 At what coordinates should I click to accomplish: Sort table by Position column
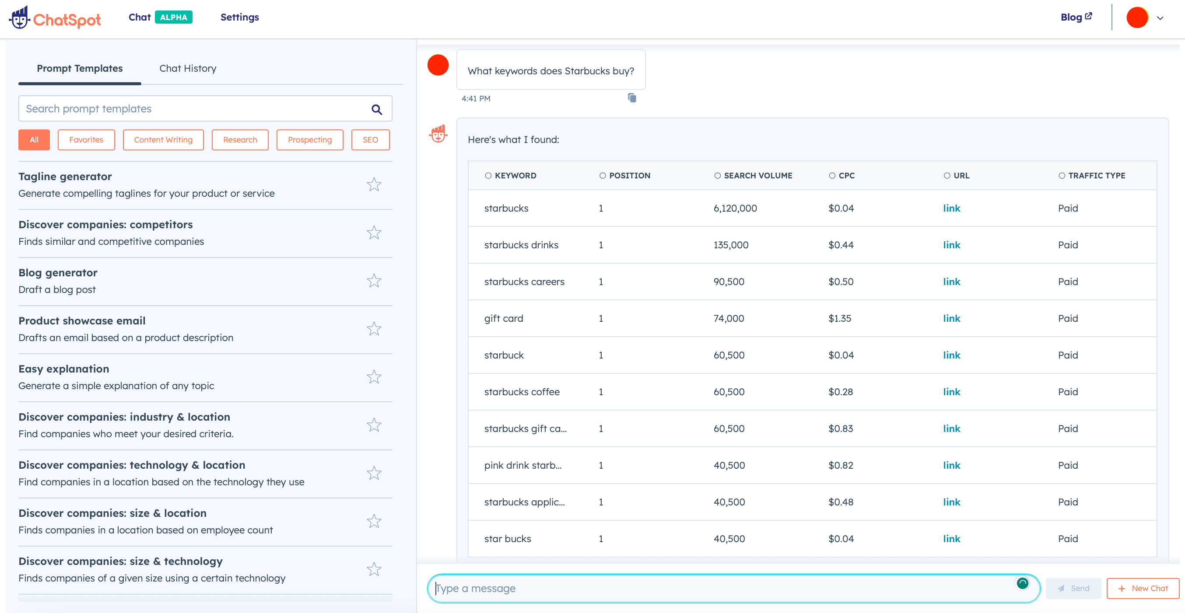click(x=625, y=175)
